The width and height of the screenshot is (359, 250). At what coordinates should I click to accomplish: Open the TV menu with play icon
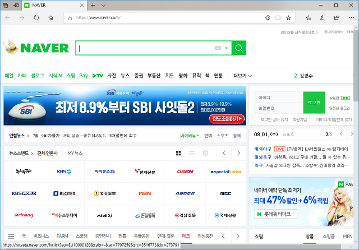[98, 76]
